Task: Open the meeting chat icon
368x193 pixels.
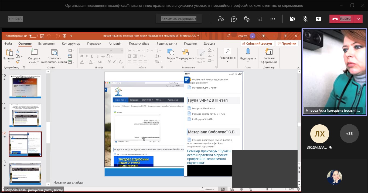Action: pos(234,19)
